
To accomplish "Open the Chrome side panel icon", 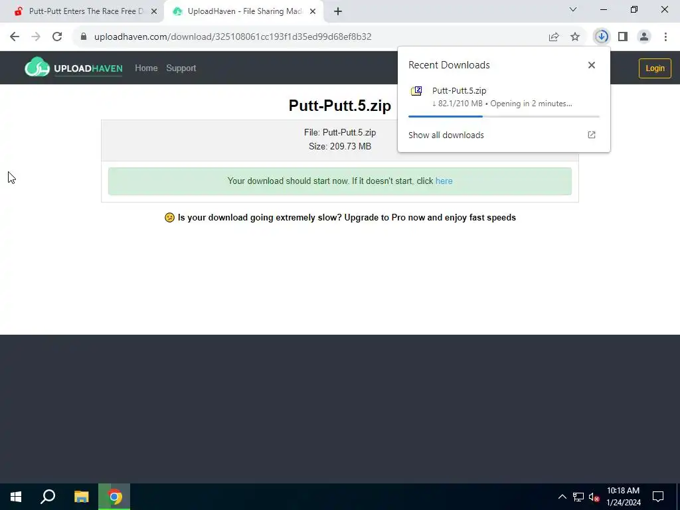I will (623, 37).
